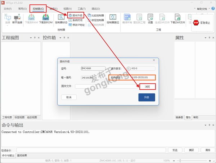The image size is (216, 163).
Task: Click the zoom slider handle in status bar
Action: [x=180, y=160]
